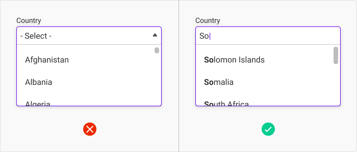Pick the partially visible Algeria option
Viewport: 357px width, 152px height.
point(38,103)
